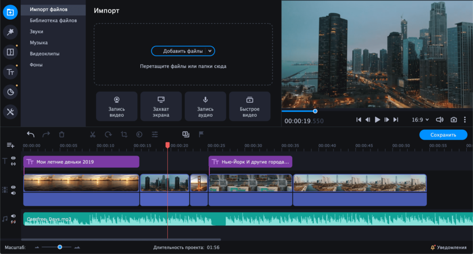Viewport: 473px width, 254px height.
Task: Open the 16:9 aspect ratio dropdown
Action: tap(420, 120)
